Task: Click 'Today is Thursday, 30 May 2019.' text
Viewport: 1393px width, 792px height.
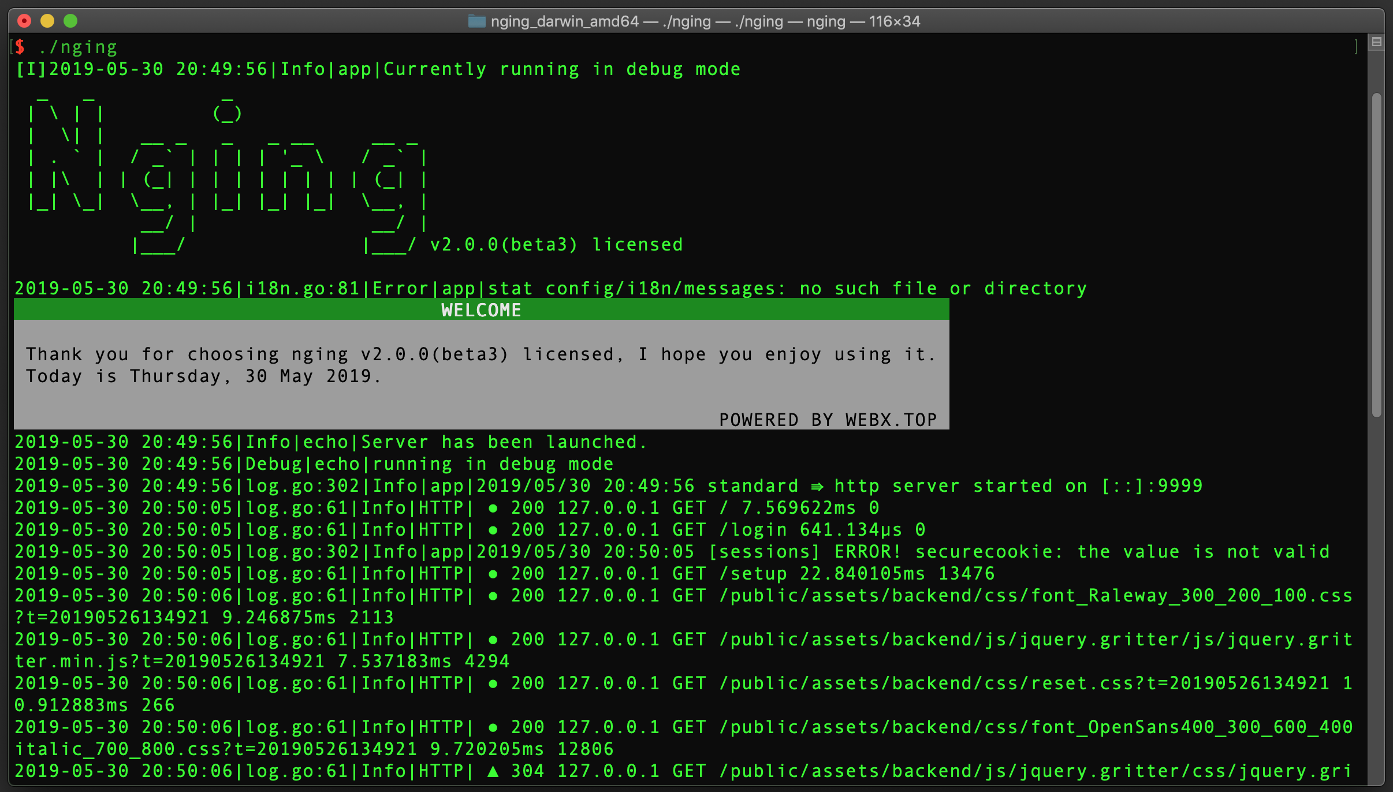Action: (203, 376)
